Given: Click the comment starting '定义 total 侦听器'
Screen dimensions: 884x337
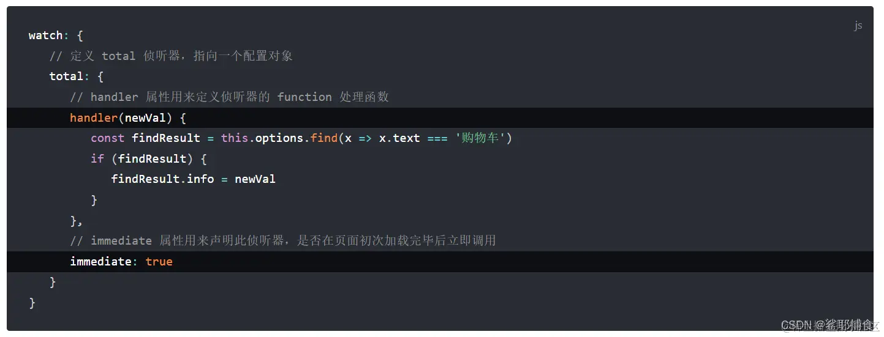Looking at the screenshot, I should (x=171, y=56).
